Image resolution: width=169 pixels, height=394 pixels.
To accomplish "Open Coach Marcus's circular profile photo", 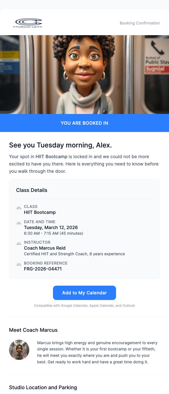I will [19, 350].
